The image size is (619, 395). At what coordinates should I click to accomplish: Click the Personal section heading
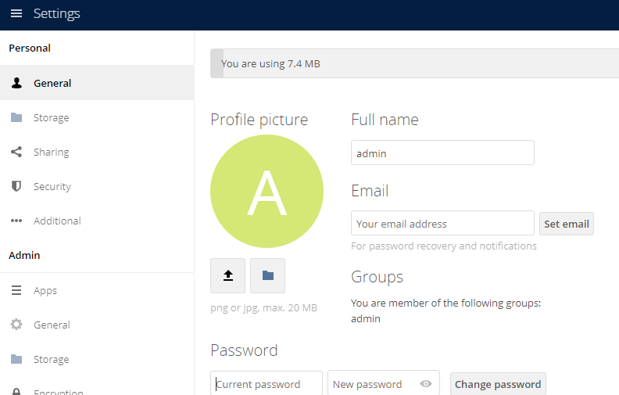click(x=30, y=48)
